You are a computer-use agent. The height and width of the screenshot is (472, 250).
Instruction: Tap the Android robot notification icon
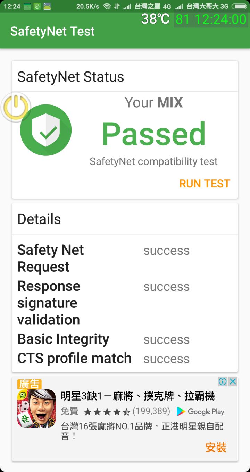[47, 6]
